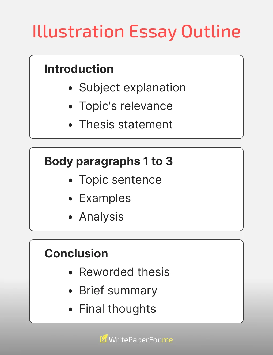Click the bullet dot before Examples
Image resolution: width=273 pixels, height=355 pixels.
point(70,199)
